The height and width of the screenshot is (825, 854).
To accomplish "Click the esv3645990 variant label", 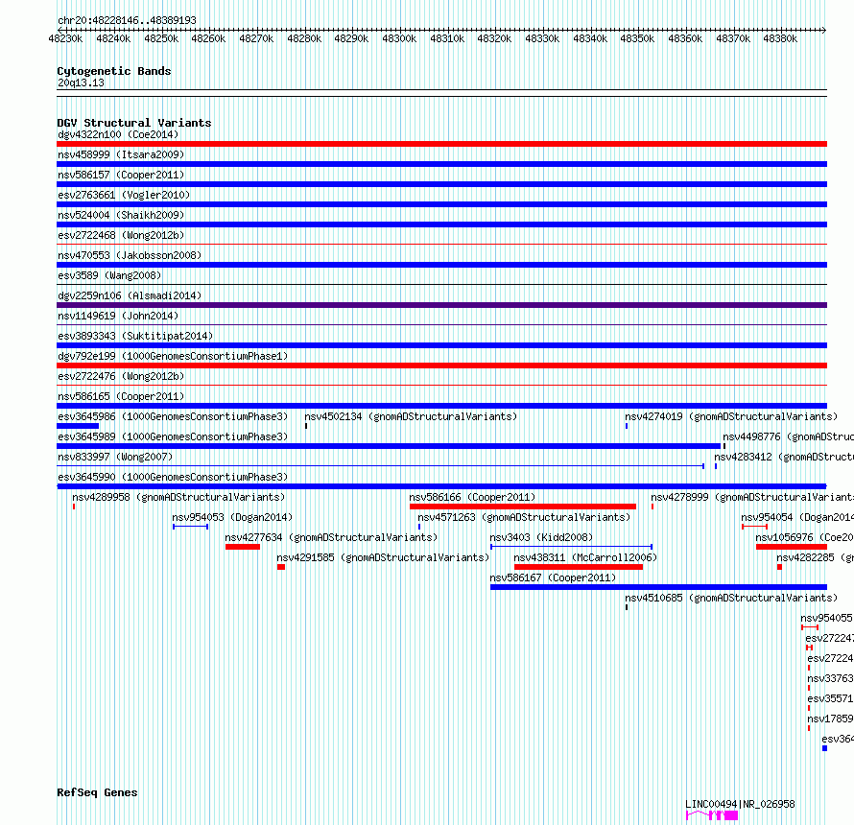I will (x=173, y=477).
